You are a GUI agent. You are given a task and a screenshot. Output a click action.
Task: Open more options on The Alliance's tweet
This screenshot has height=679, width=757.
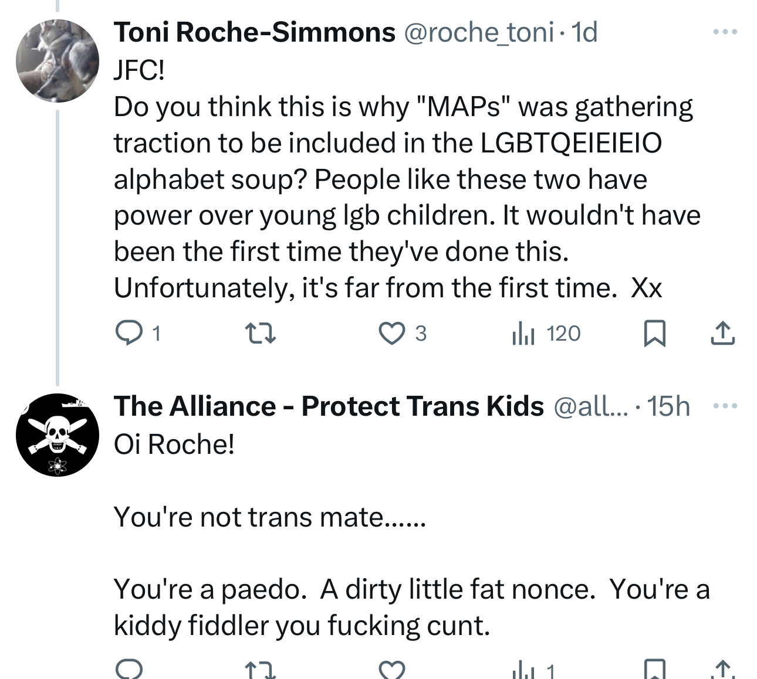point(725,406)
